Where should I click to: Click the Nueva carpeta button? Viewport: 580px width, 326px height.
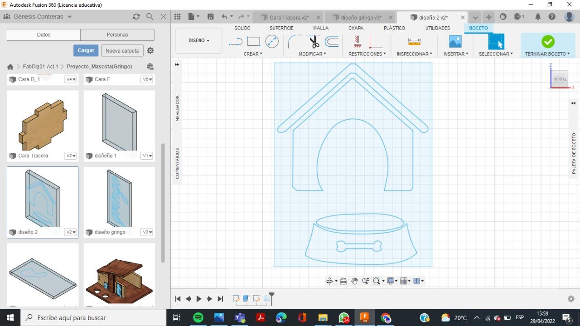point(122,51)
